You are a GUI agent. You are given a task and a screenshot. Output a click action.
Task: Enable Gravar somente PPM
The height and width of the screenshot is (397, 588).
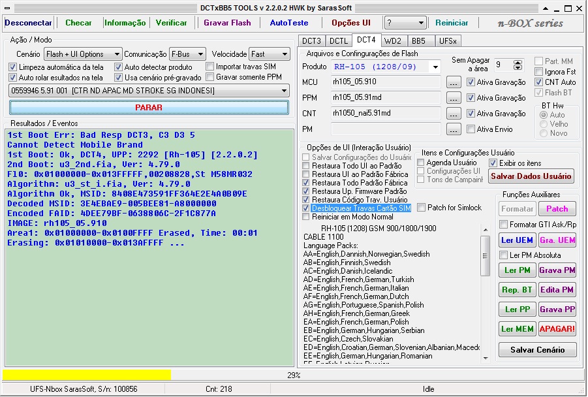coord(210,77)
